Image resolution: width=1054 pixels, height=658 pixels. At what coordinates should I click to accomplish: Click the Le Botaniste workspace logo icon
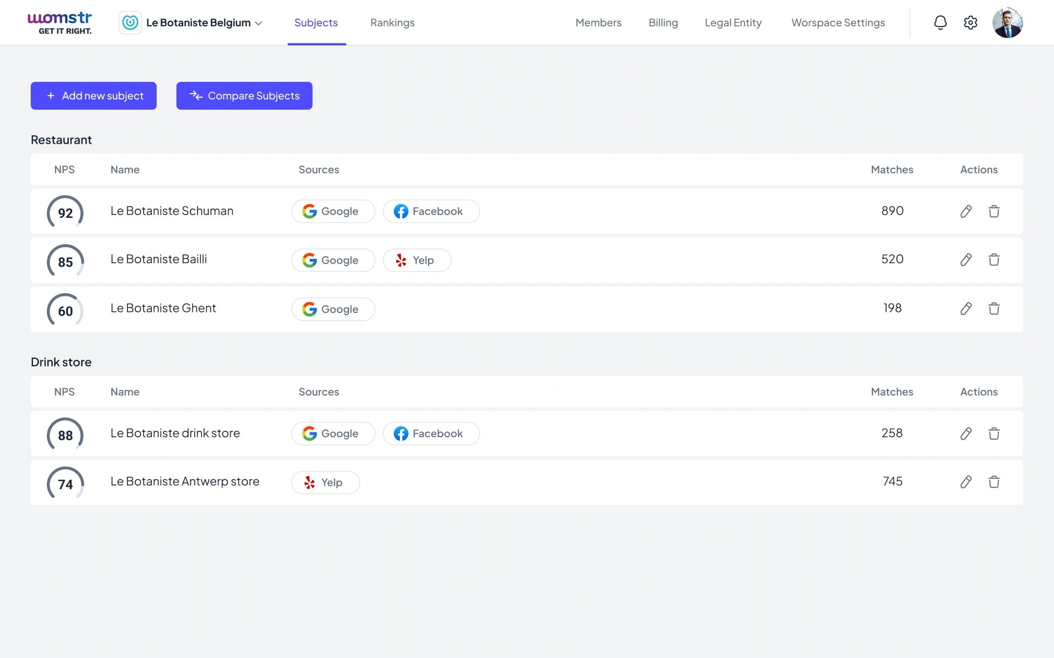point(130,22)
